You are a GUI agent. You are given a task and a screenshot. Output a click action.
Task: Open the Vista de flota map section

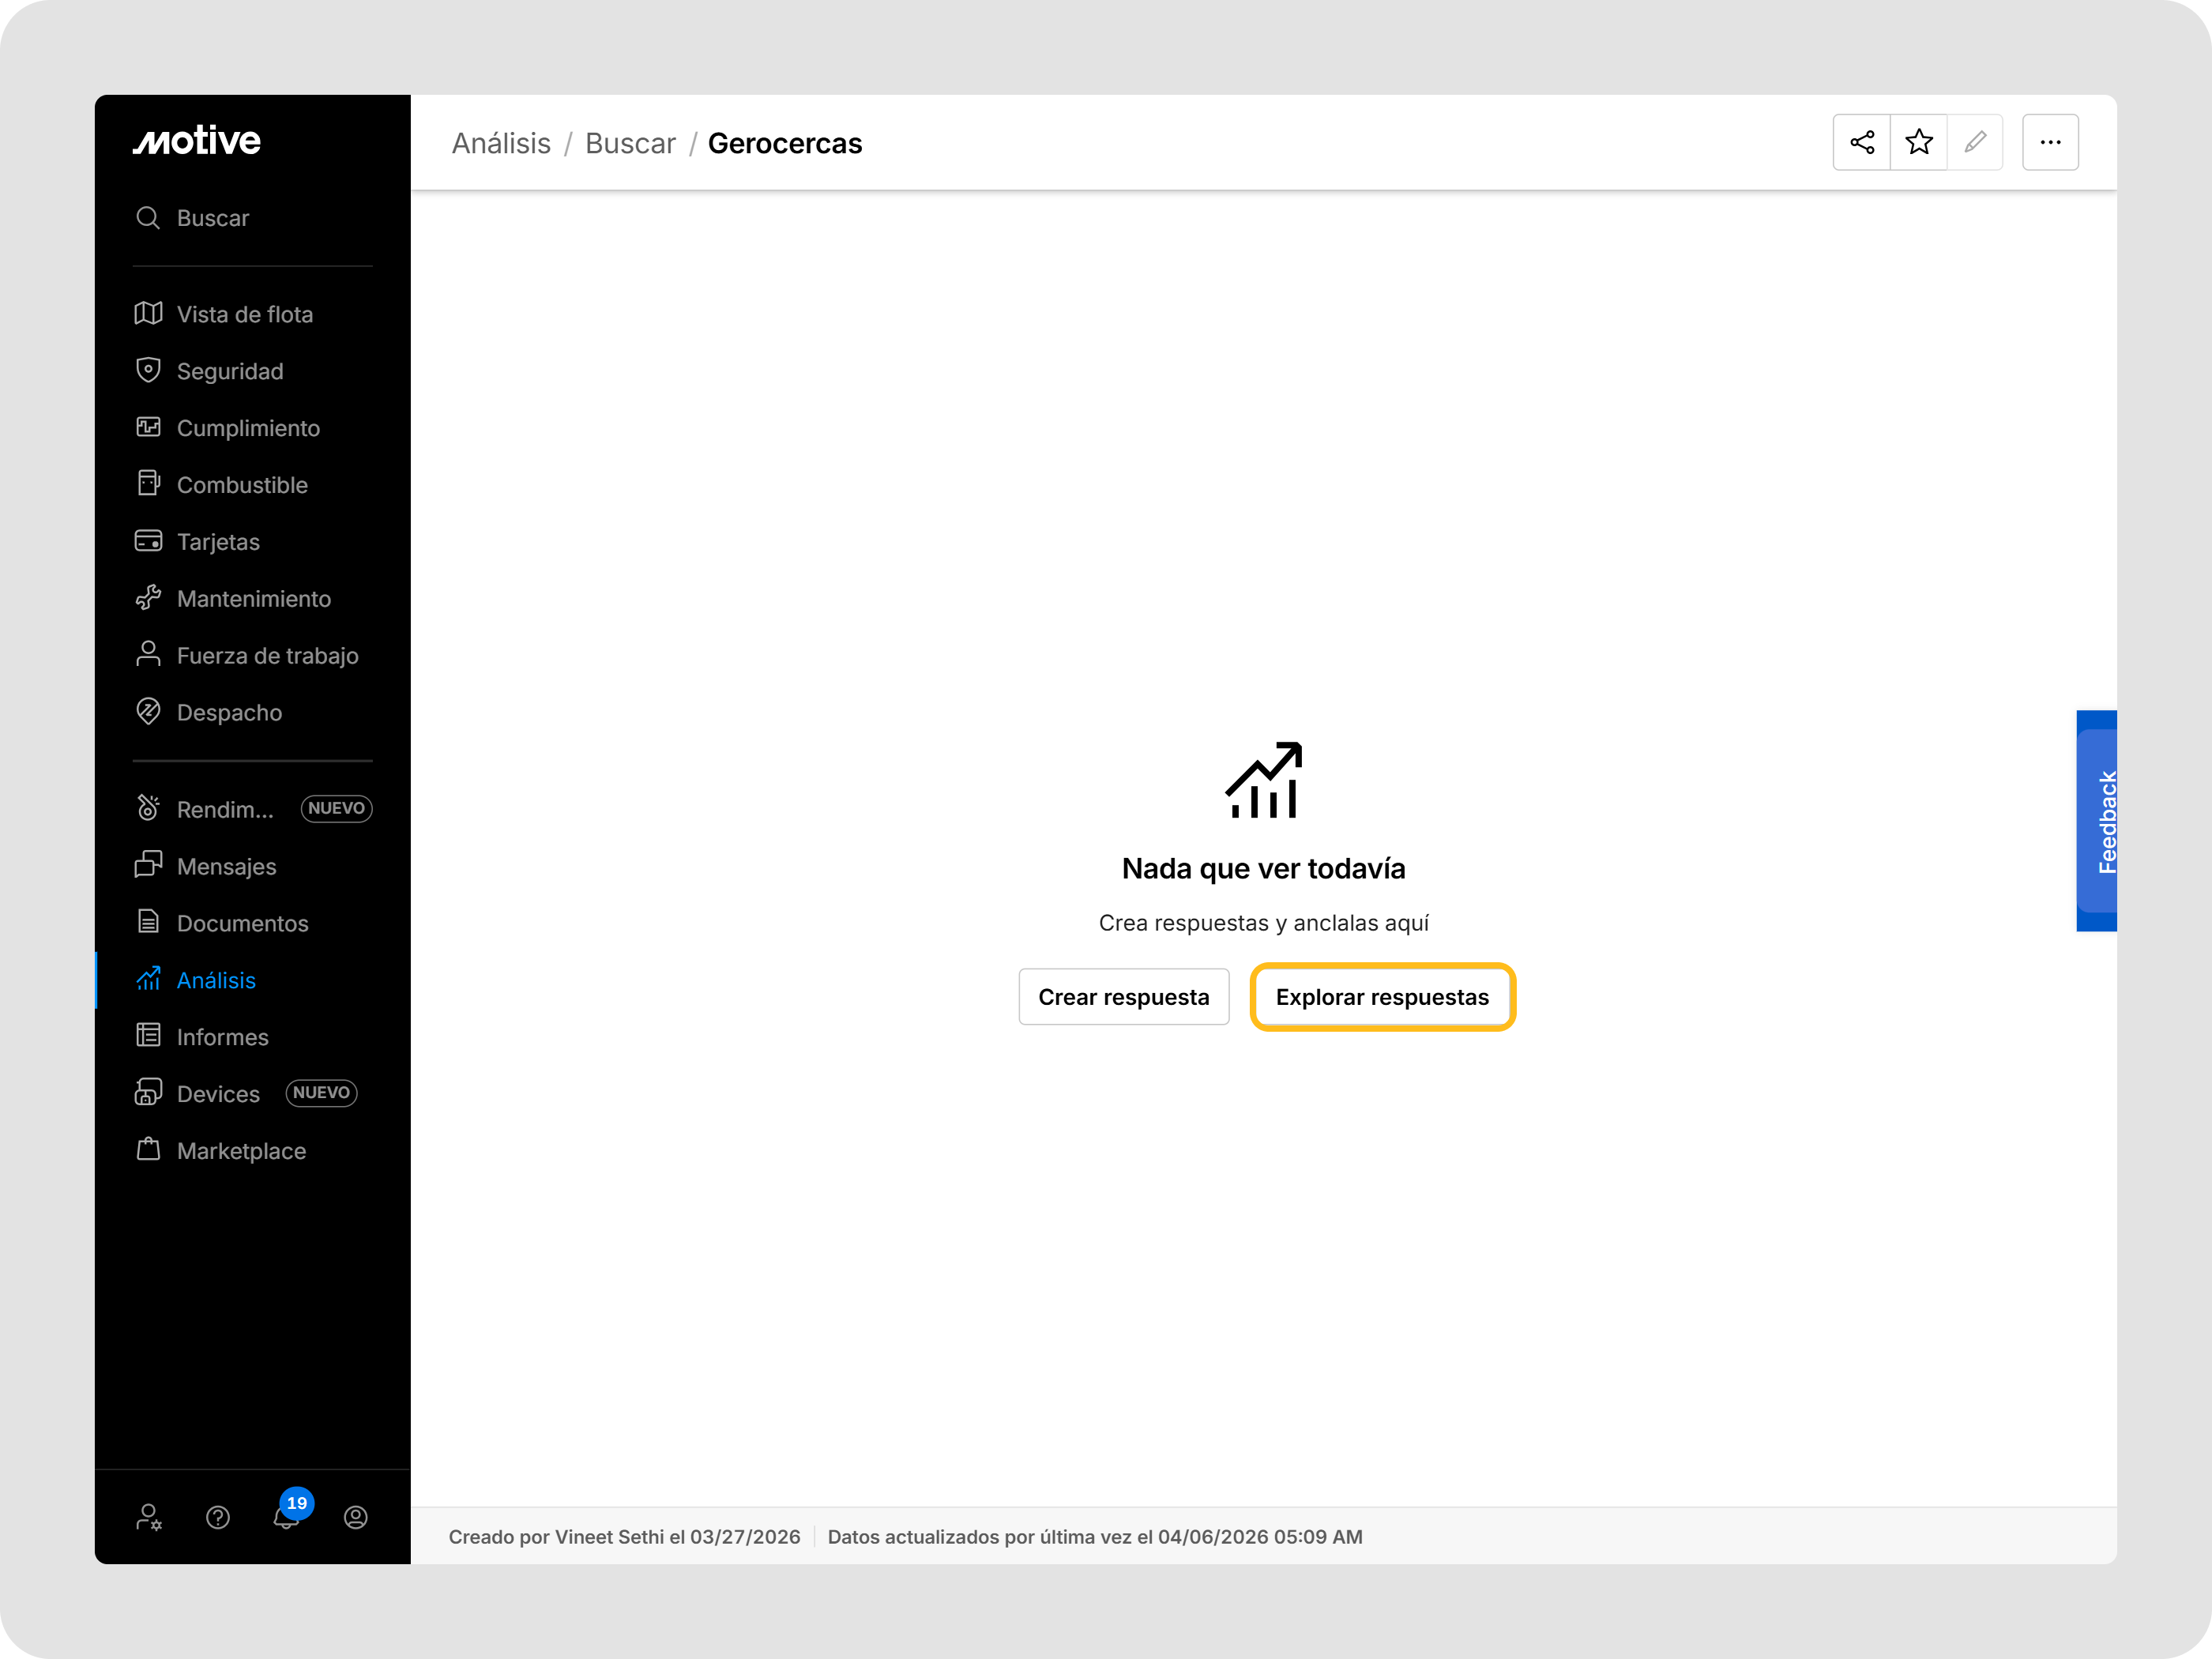[244, 313]
